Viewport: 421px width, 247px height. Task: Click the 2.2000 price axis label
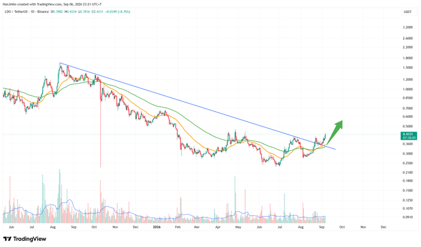(407, 47)
